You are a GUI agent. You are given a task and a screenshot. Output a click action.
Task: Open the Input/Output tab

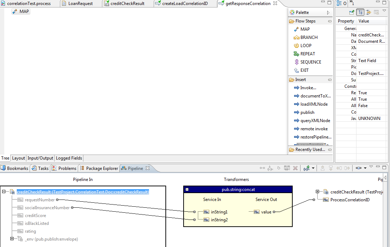40,158
